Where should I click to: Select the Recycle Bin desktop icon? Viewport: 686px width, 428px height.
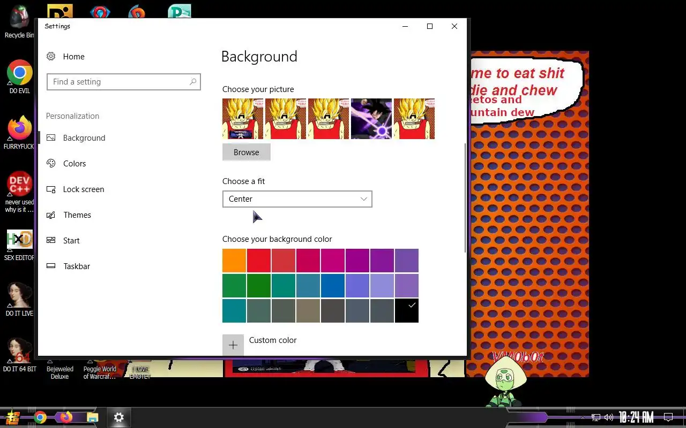[x=19, y=21]
